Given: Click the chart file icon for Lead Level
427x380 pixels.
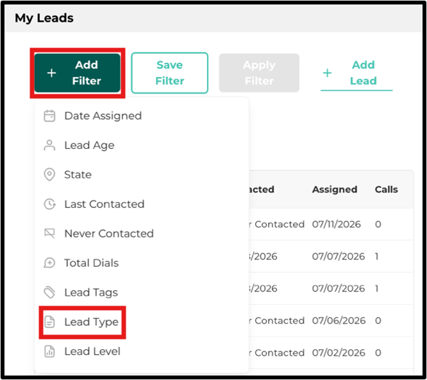Looking at the screenshot, I should coord(49,351).
